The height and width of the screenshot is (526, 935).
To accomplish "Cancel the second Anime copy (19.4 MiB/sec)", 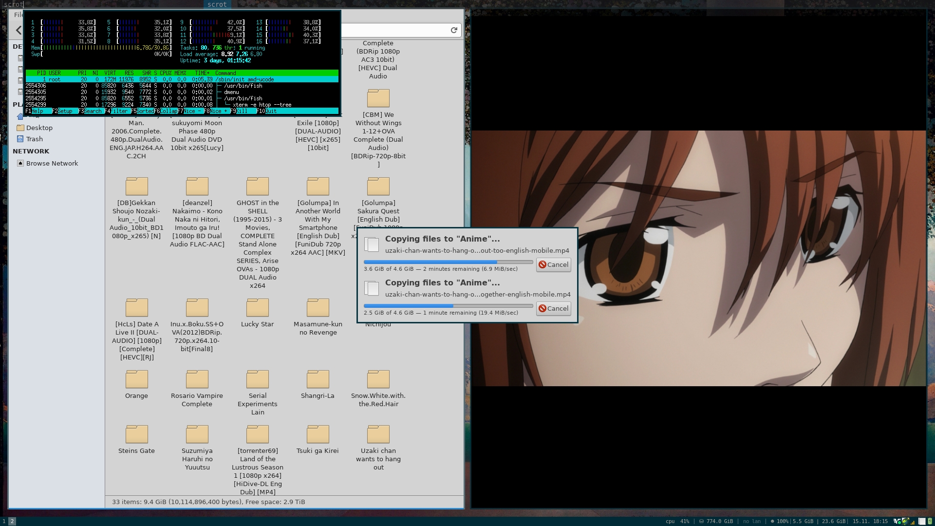I will [x=553, y=308].
